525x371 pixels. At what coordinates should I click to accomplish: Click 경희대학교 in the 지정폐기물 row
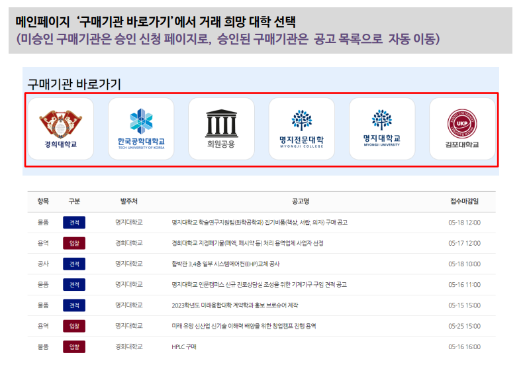pos(129,243)
